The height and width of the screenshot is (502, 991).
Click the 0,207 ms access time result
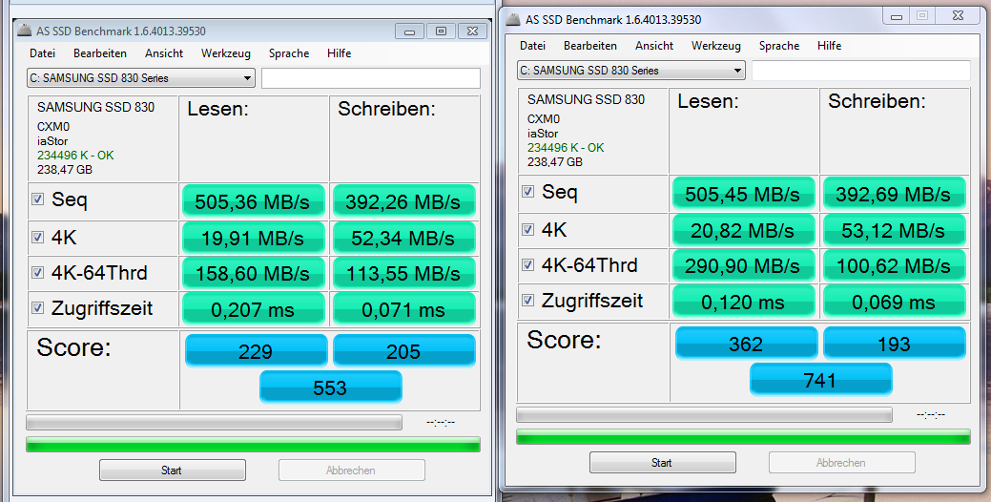click(253, 310)
